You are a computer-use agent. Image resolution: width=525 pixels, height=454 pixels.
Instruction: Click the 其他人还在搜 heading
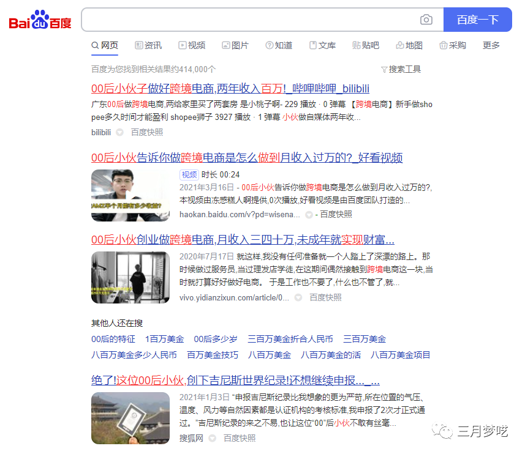(x=117, y=323)
